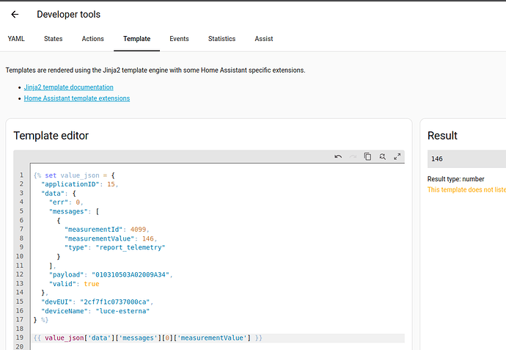Click the "err": 0 line
This screenshot has height=350, width=506.
[66, 202]
